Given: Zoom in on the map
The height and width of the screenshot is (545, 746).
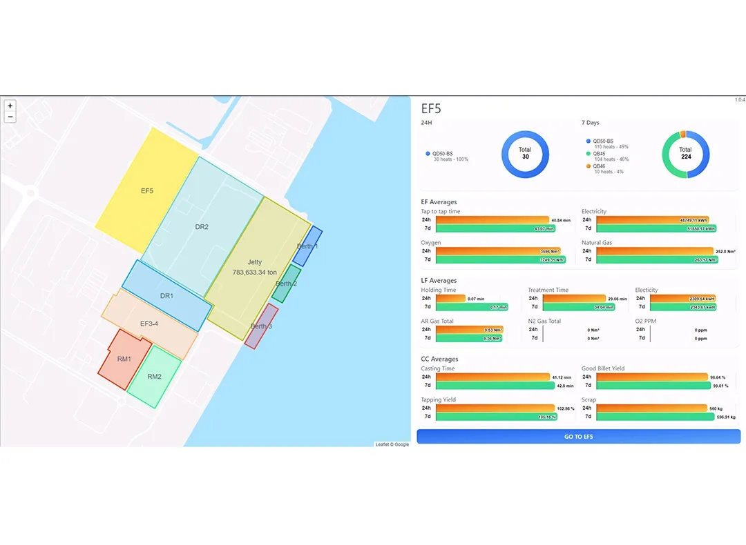Looking at the screenshot, I should point(10,106).
